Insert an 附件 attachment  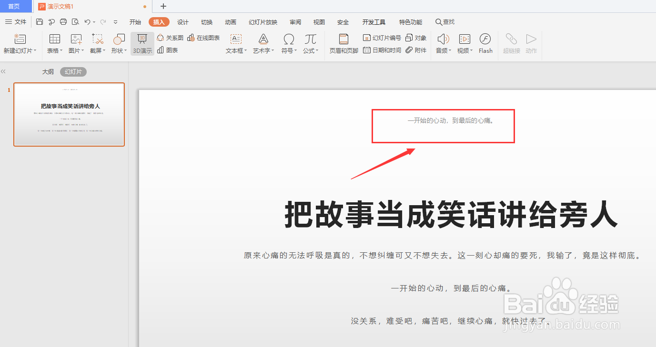(416, 50)
